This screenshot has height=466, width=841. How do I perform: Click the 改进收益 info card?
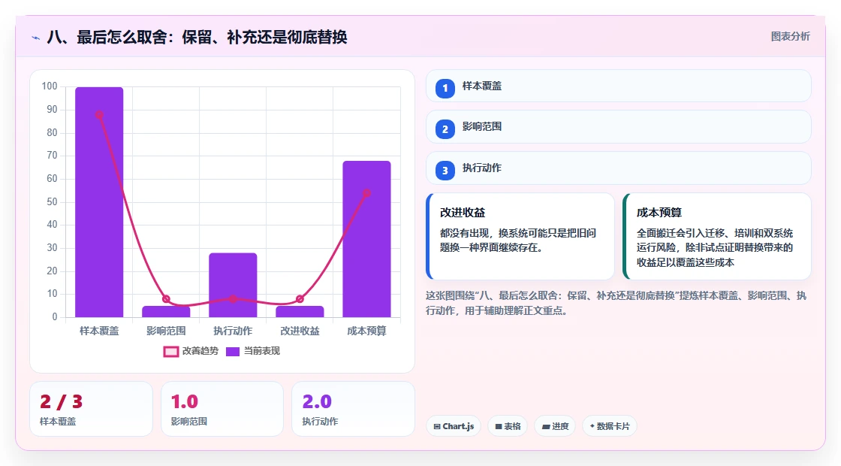(520, 236)
